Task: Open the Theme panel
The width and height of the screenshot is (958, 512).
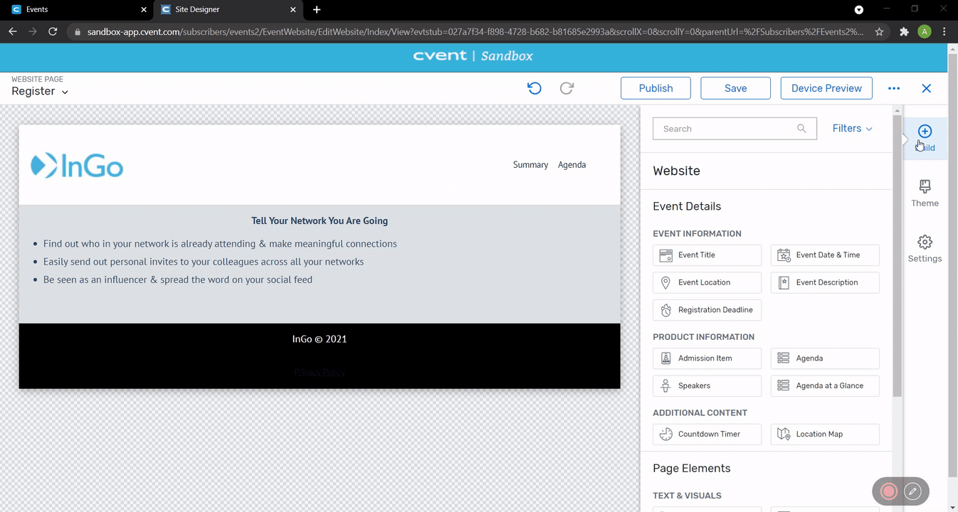Action: 925,193
